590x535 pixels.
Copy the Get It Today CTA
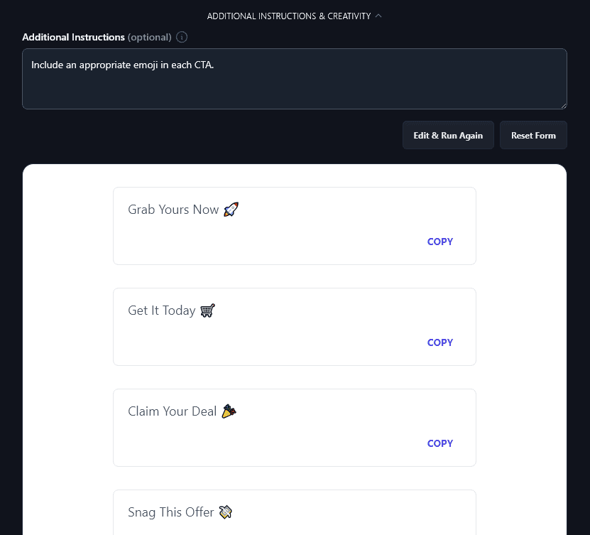point(439,342)
